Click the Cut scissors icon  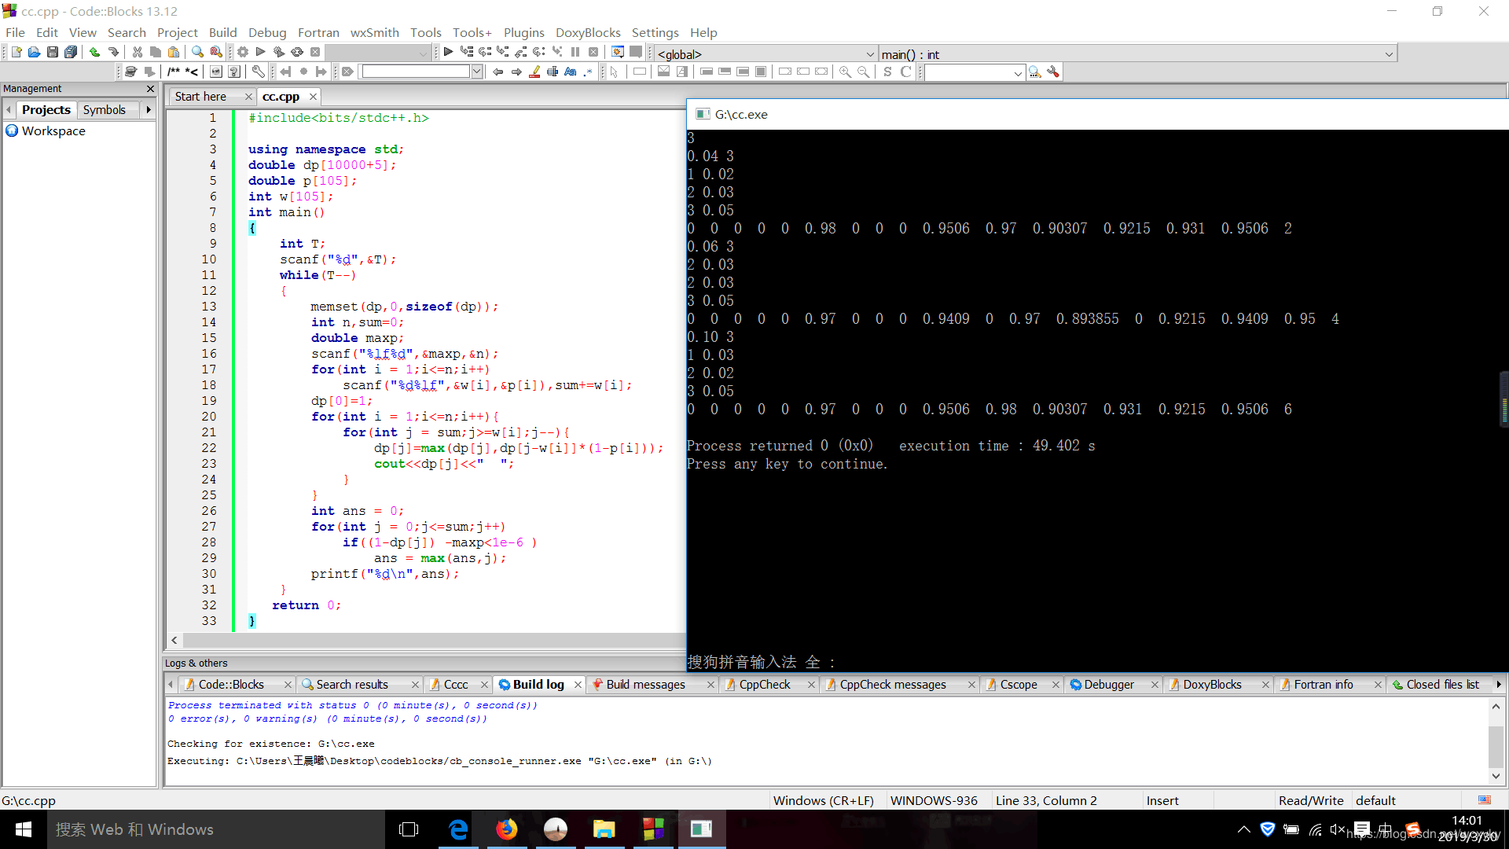coord(138,52)
